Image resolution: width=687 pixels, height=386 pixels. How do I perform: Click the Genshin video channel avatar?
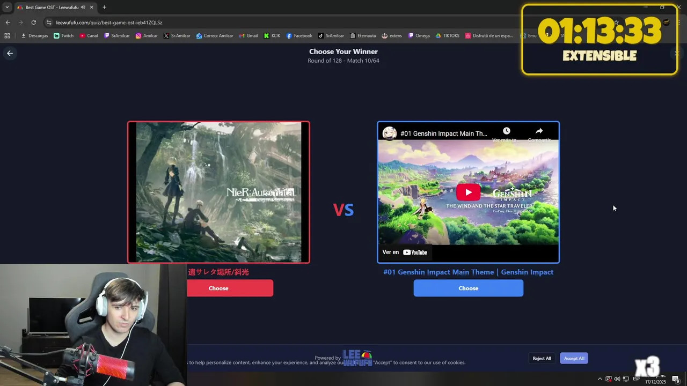click(x=389, y=133)
